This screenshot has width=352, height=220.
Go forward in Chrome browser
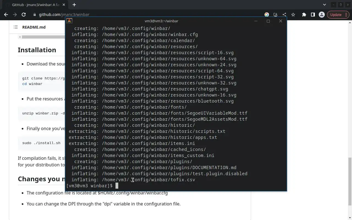pos(15,15)
